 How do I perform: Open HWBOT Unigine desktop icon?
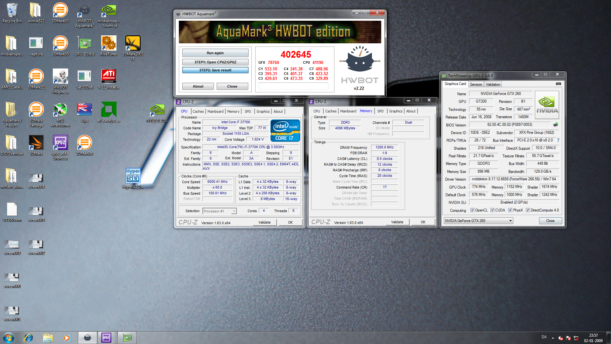(x=60, y=81)
